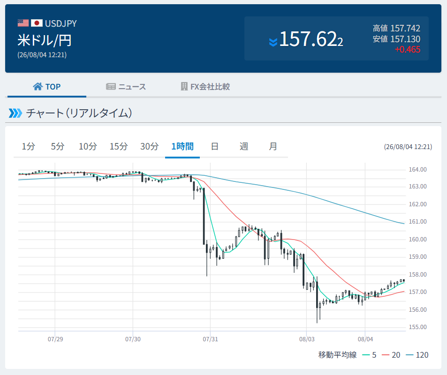This screenshot has width=447, height=375.
Task: Click the home icon in TOP tab
Action: coord(38,86)
